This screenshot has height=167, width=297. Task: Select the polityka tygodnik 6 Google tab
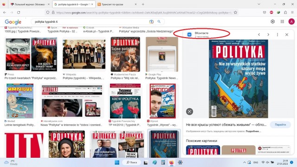pyautogui.click(x=73, y=4)
